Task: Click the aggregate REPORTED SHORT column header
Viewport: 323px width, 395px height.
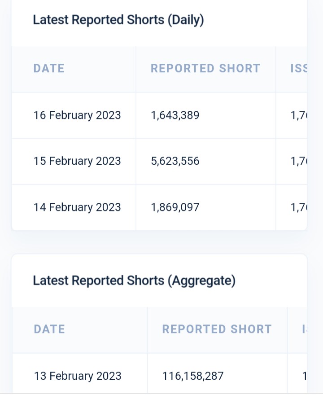Action: [217, 329]
